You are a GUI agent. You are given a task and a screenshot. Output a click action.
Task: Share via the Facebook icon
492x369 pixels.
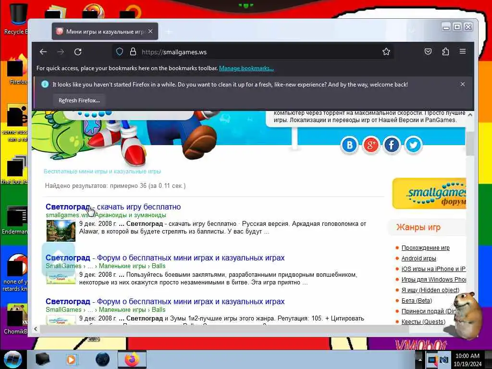(x=392, y=145)
